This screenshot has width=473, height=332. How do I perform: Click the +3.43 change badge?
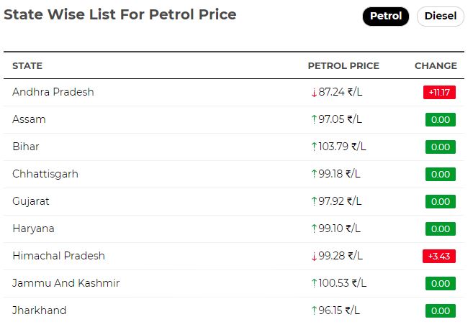[x=439, y=256]
